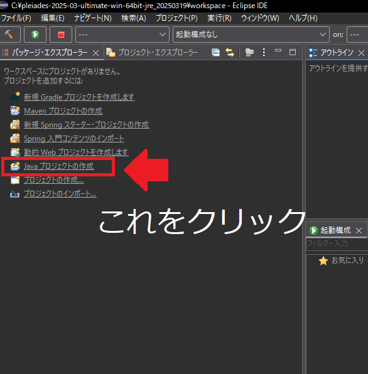
Task: Open the 起動構成なし launch configuration dropdown
Action: pos(251,35)
